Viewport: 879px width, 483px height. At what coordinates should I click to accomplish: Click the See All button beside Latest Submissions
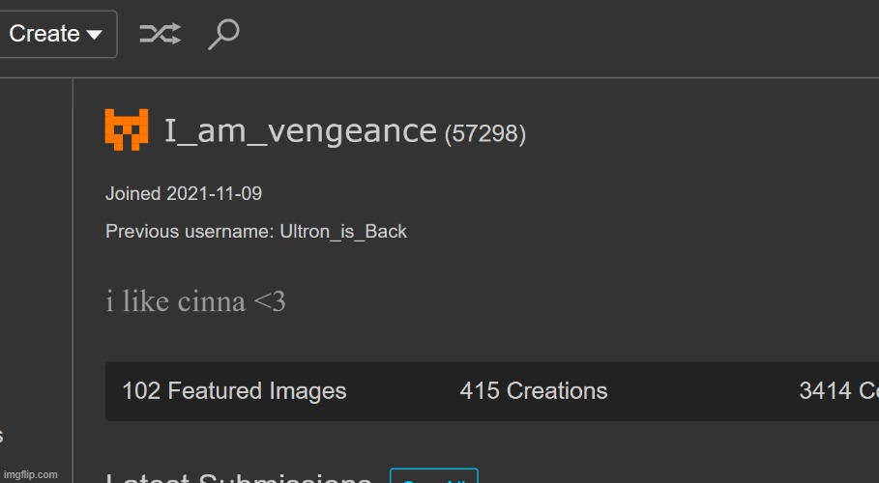click(433, 477)
